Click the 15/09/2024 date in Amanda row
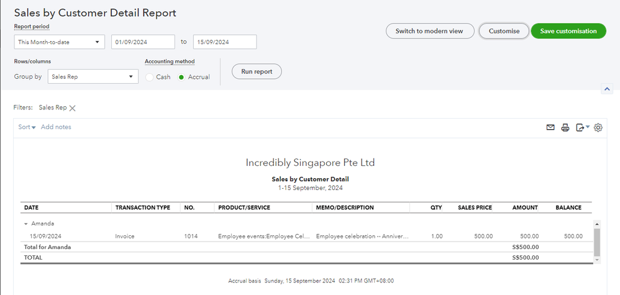This screenshot has height=295, width=620. pyautogui.click(x=45, y=237)
